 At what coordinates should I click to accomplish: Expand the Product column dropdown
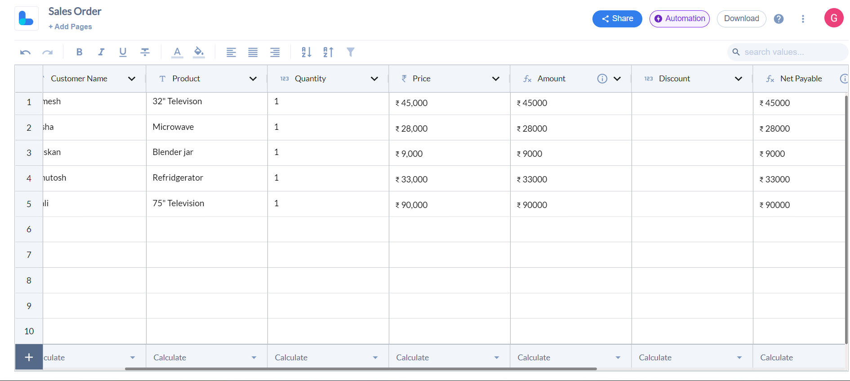point(253,79)
